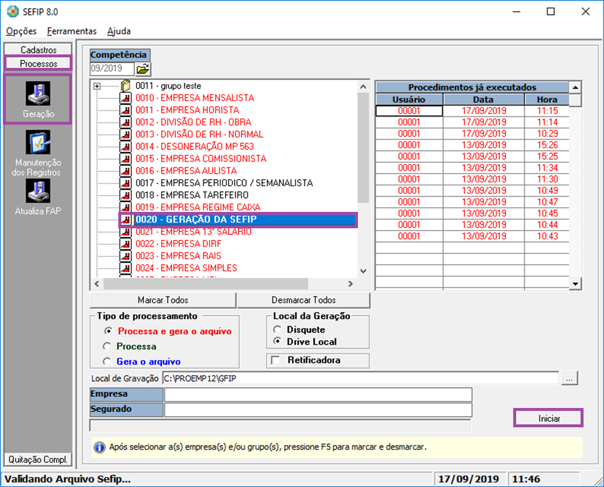Select the 'Processa' radio option
Image resolution: width=604 pixels, height=487 pixels.
point(107,346)
